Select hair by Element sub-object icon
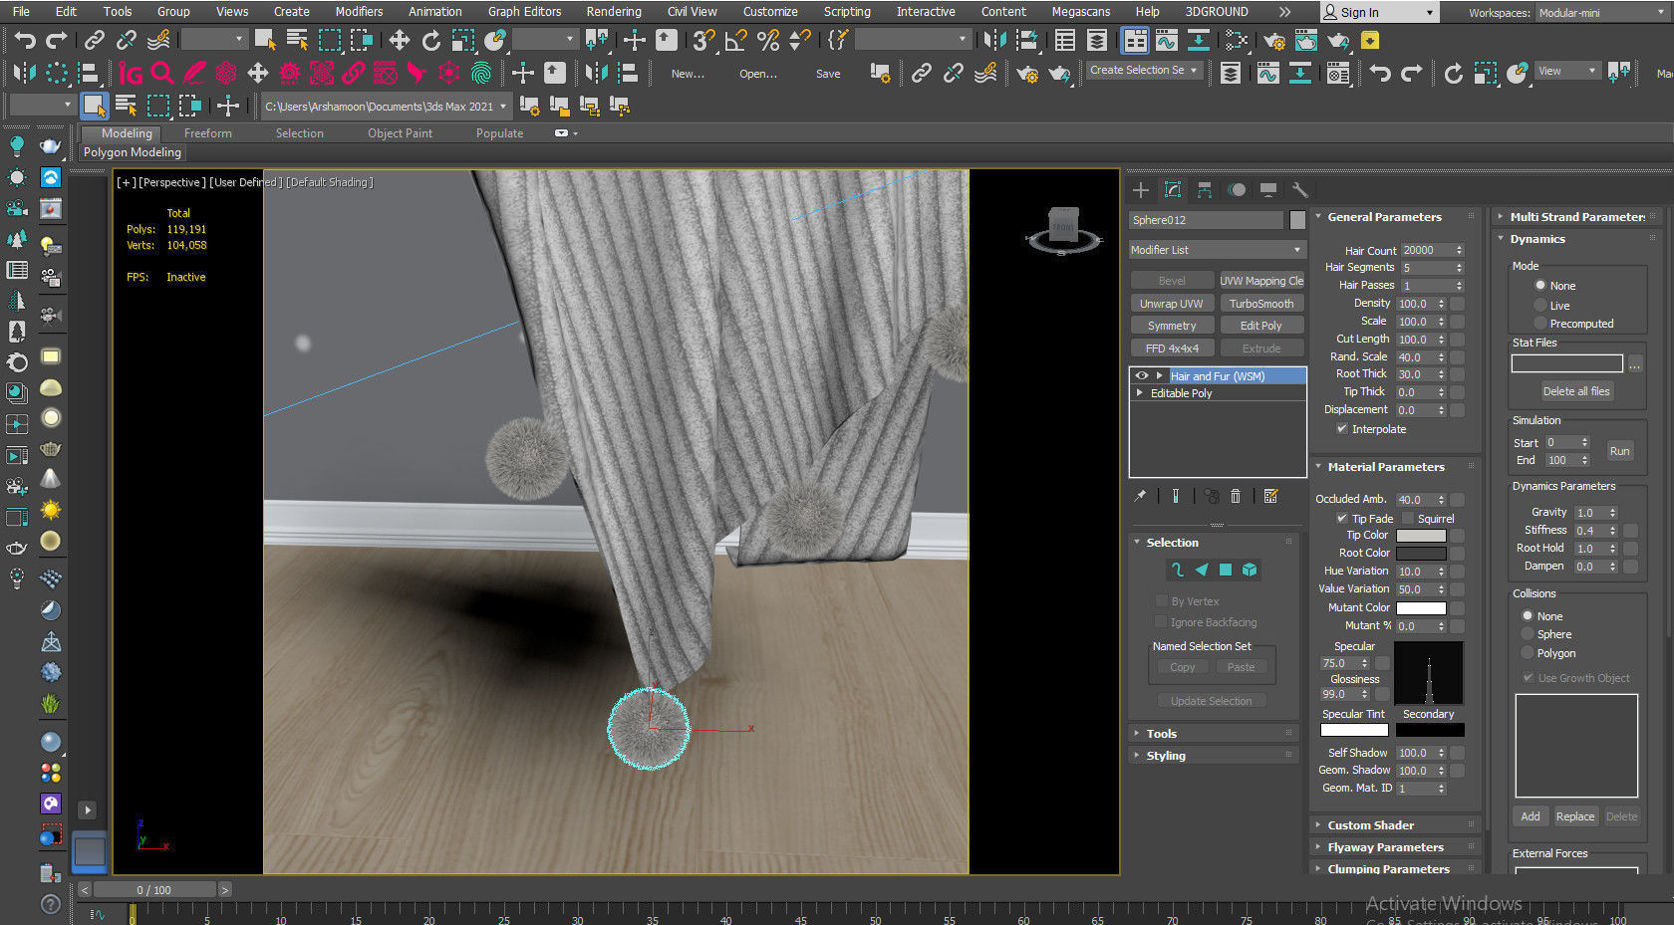 point(1250,570)
